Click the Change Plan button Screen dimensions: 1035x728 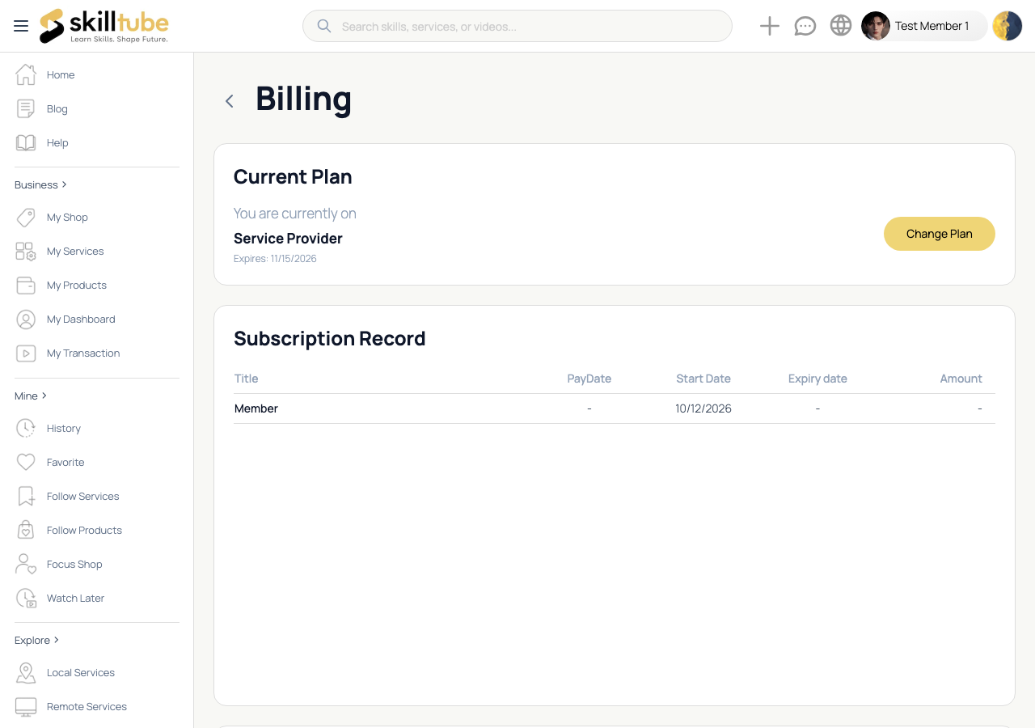pyautogui.click(x=940, y=234)
